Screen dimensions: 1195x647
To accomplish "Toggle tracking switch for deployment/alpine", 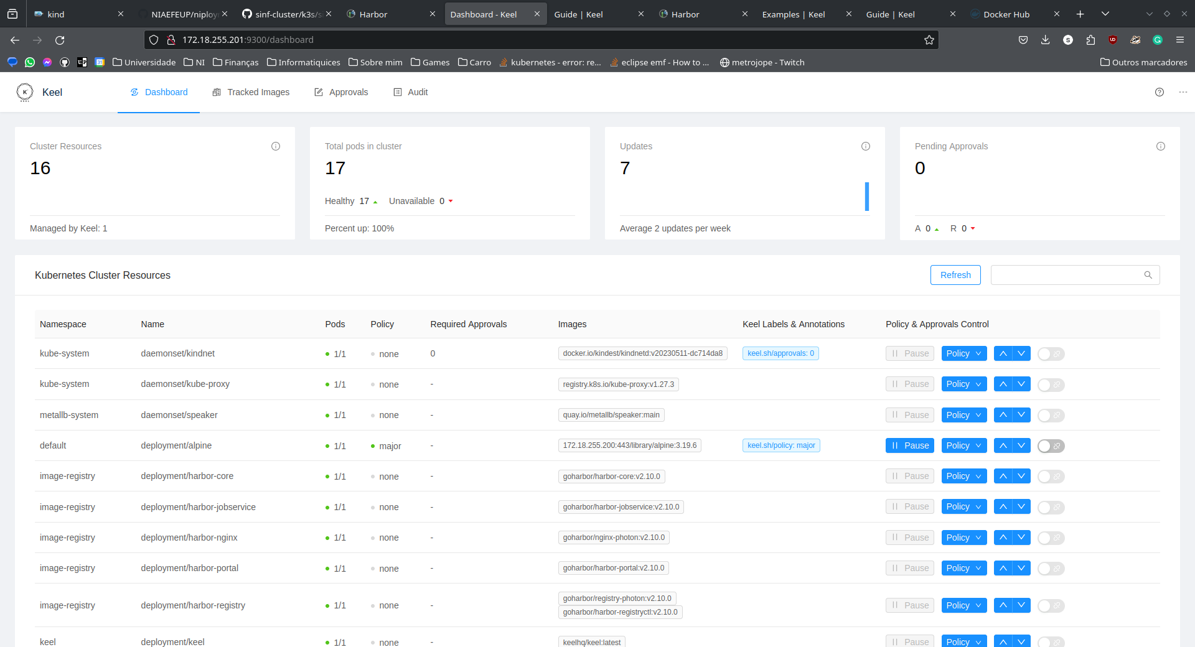I will (x=1051, y=446).
